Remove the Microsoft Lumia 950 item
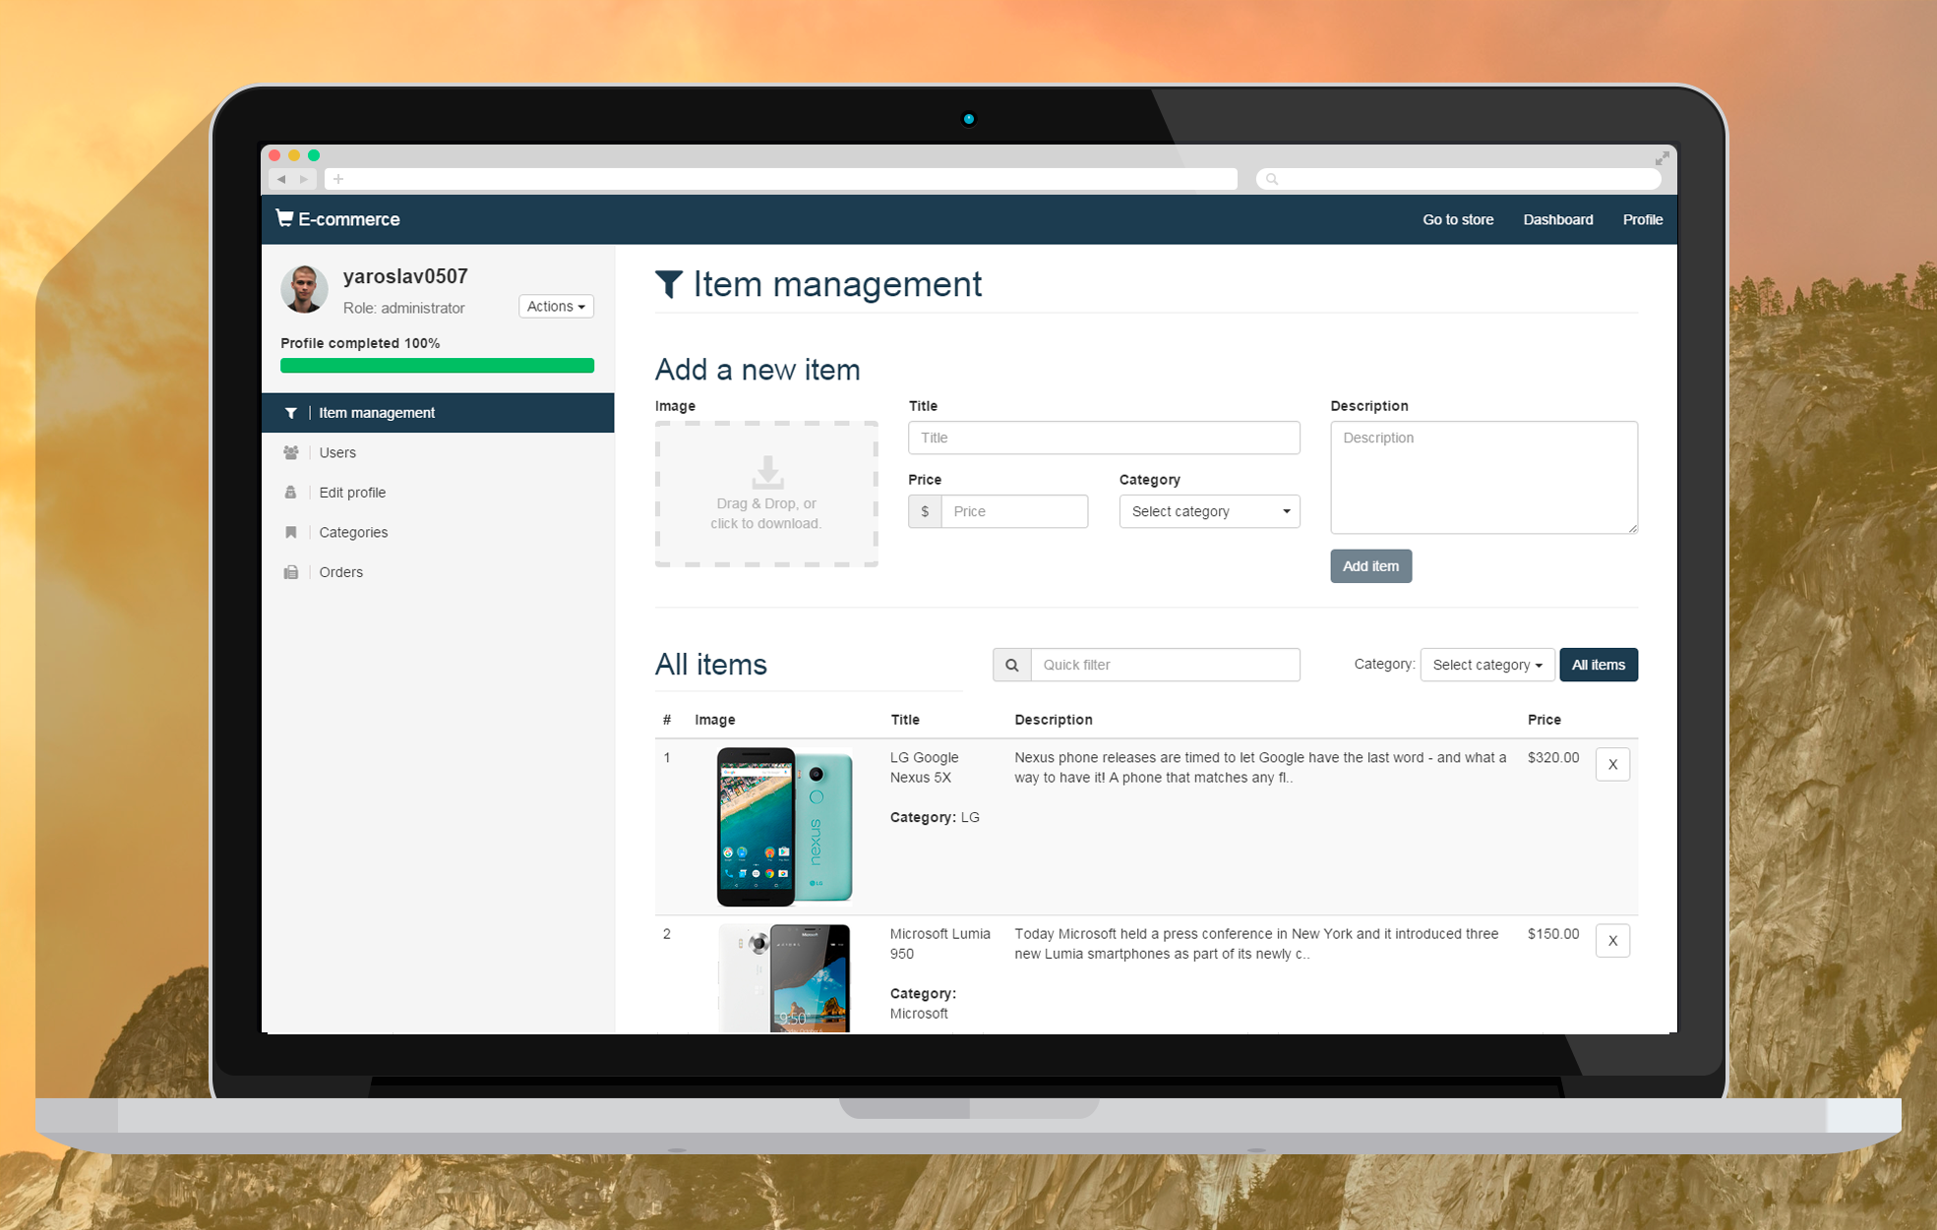The image size is (1937, 1230). tap(1611, 941)
